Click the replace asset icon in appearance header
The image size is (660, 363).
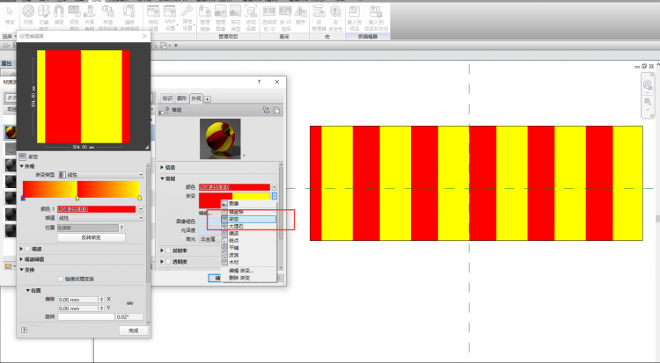[x=266, y=110]
